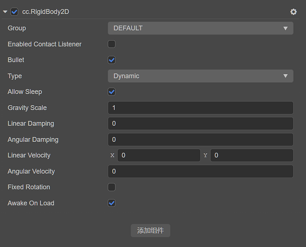Collapse the cc.RigidBody2D component section

point(5,11)
